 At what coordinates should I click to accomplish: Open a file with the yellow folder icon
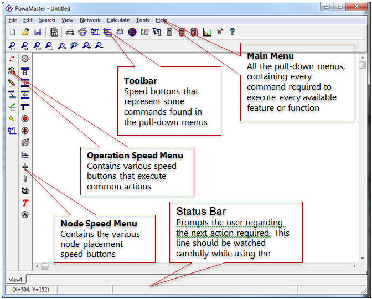point(25,32)
